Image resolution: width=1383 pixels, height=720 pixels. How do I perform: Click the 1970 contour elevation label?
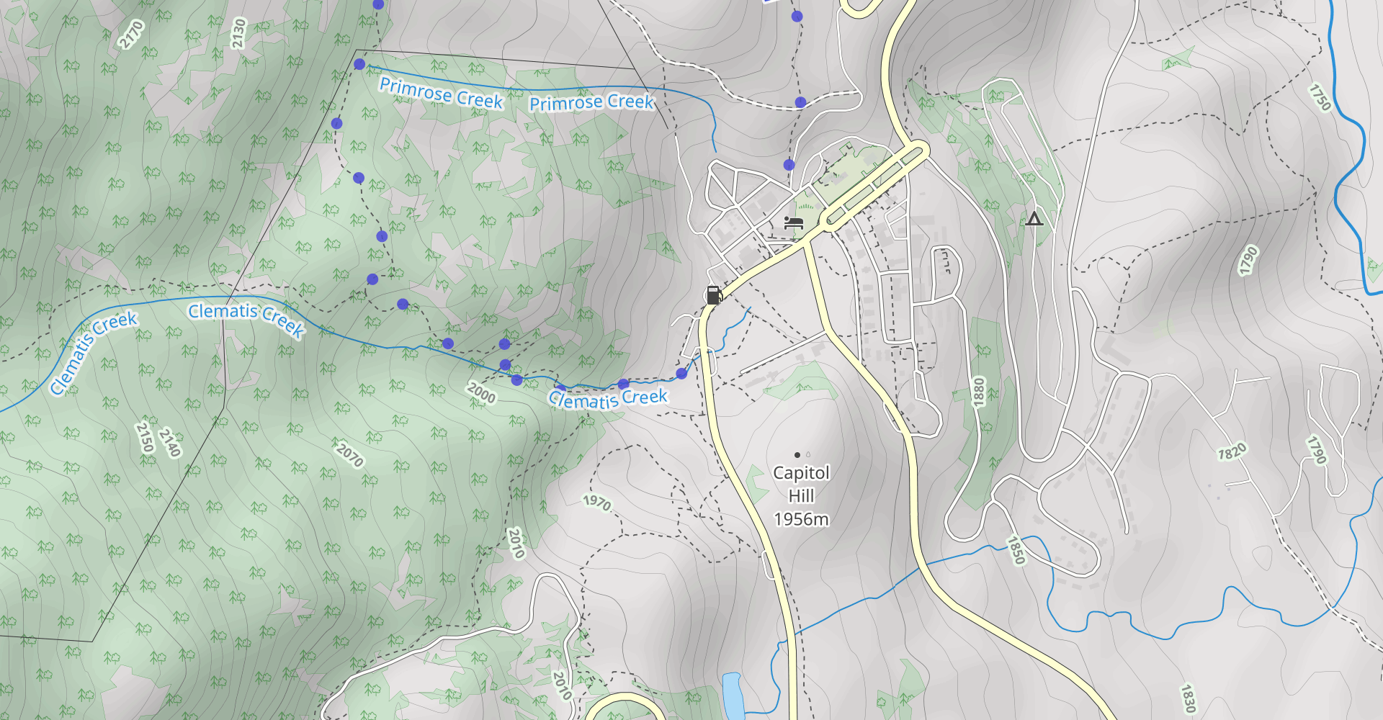tap(597, 502)
